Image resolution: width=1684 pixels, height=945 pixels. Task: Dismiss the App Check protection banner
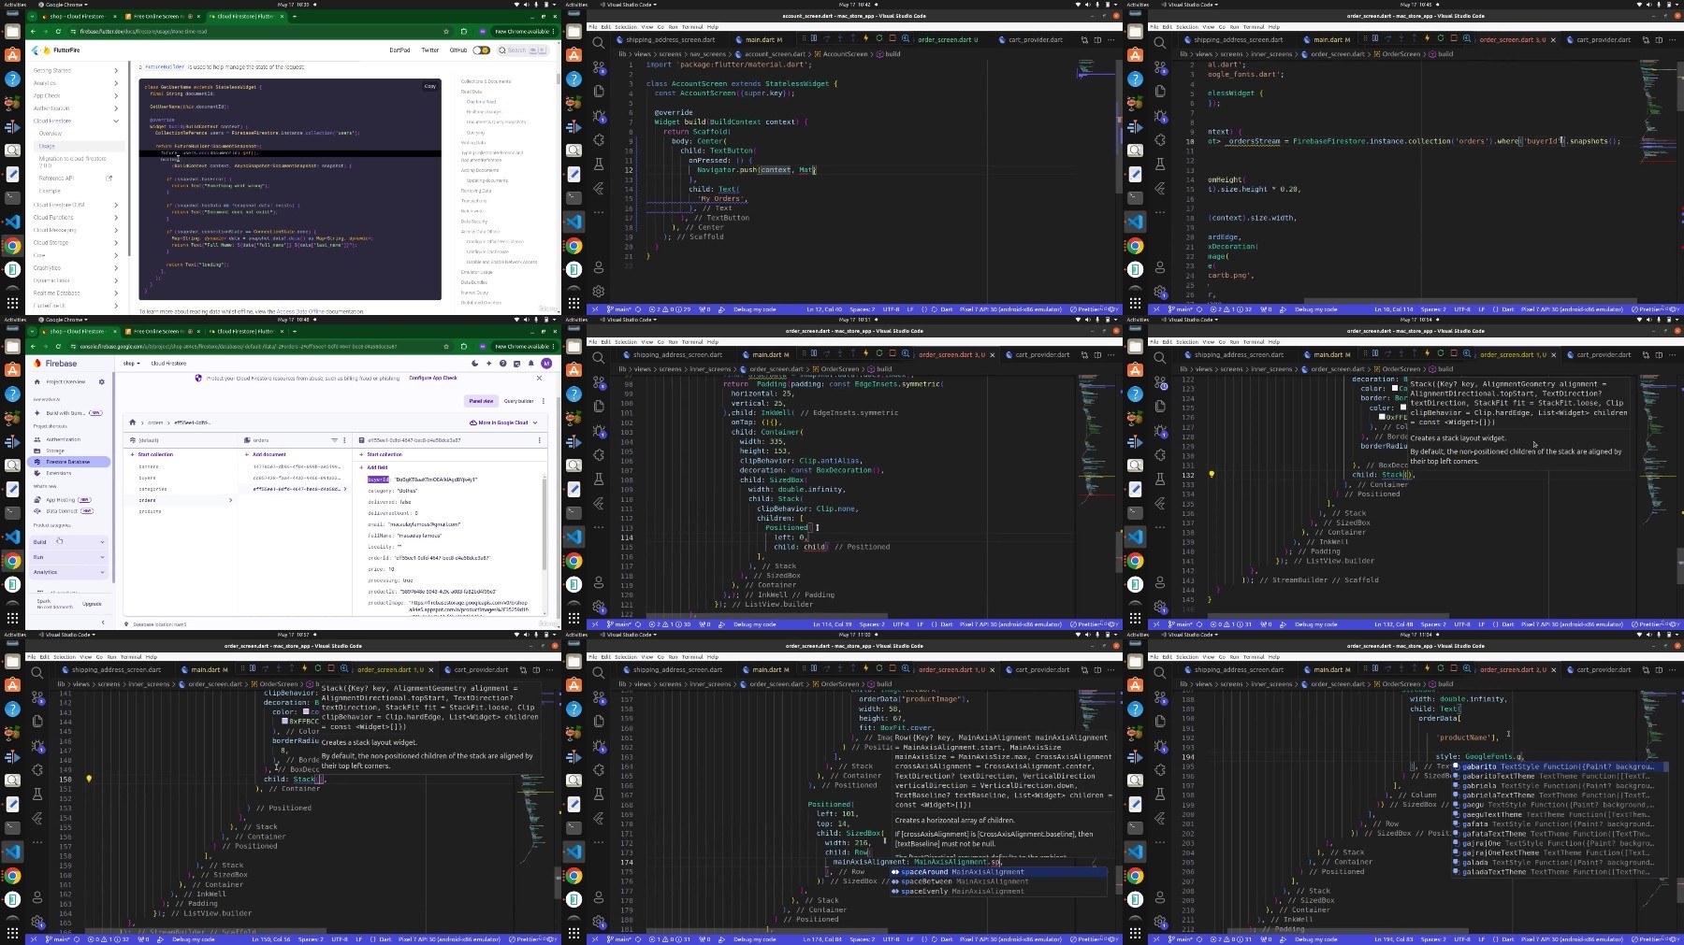click(x=539, y=379)
